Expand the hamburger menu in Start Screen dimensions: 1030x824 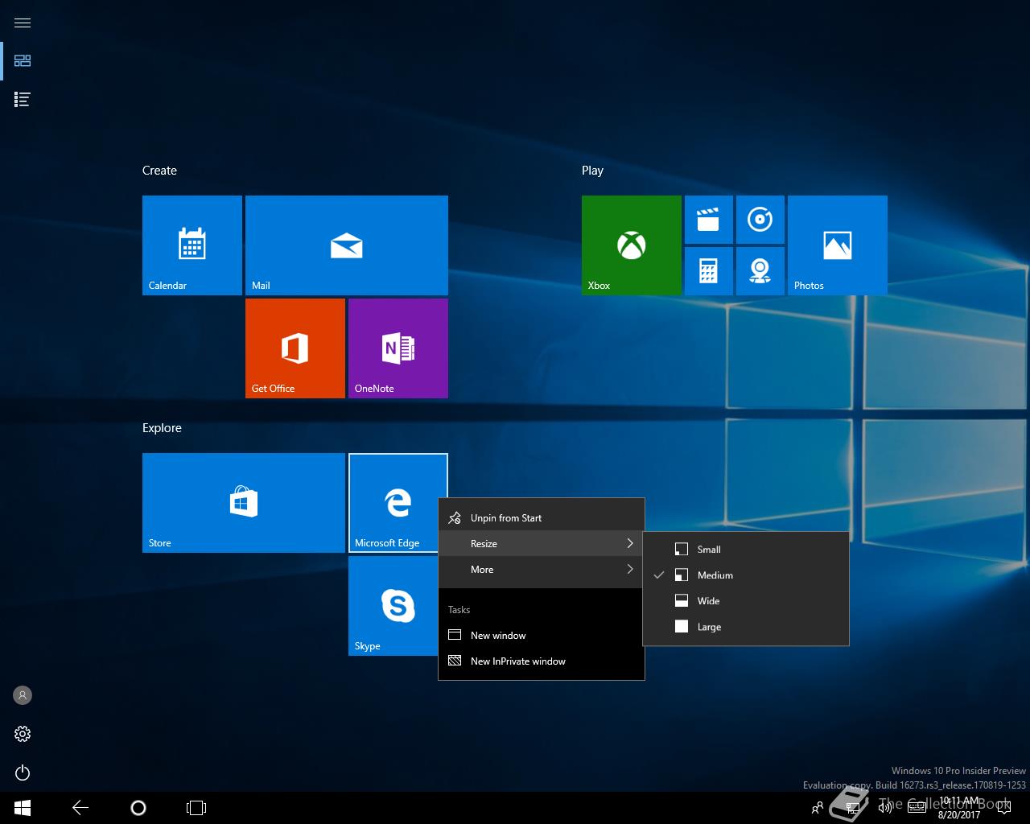coord(23,23)
